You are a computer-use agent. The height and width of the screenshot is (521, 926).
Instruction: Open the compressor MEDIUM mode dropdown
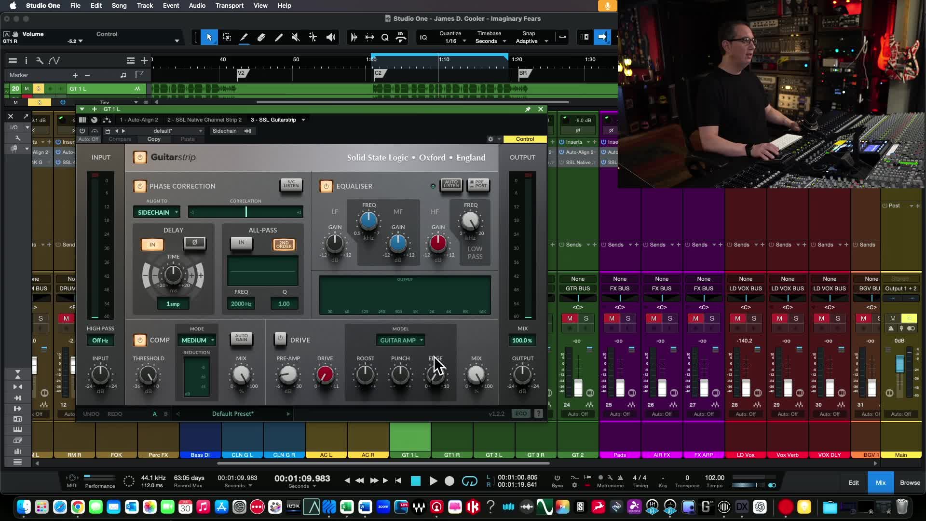point(197,340)
